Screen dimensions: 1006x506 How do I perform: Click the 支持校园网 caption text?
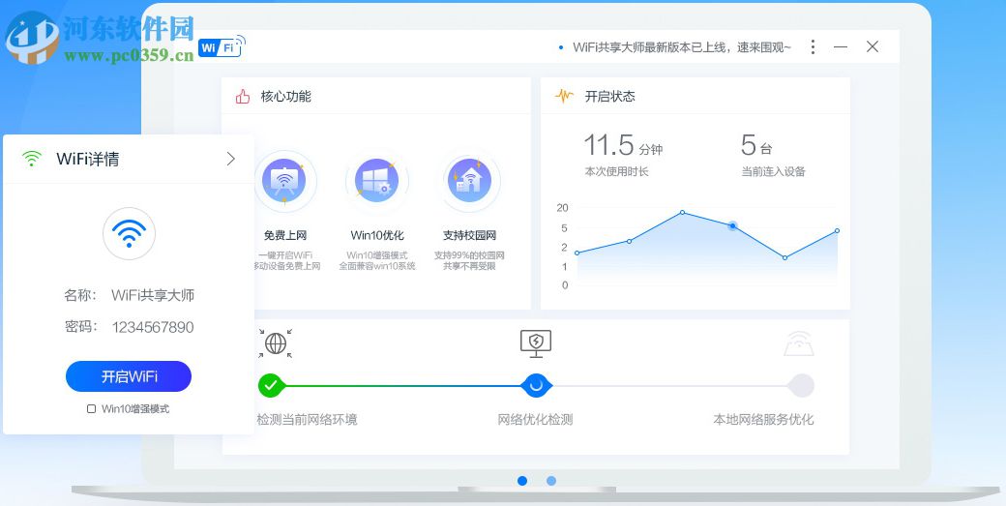(470, 235)
